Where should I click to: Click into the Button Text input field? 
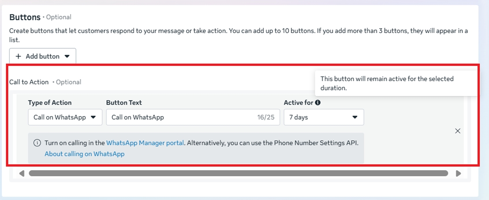[x=181, y=117]
